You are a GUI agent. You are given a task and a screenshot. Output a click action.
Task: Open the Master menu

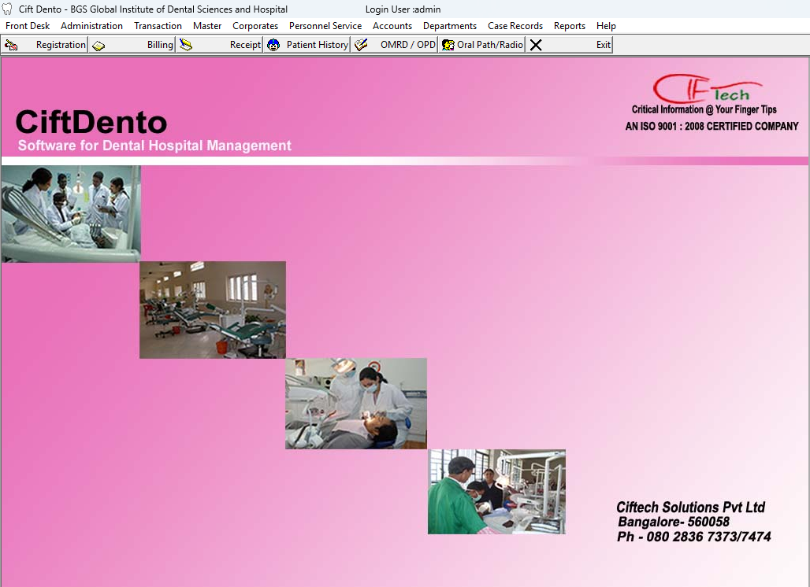[x=207, y=26]
